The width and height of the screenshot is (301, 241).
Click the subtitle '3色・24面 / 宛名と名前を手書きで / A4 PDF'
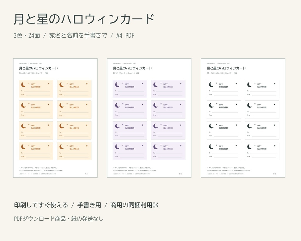[x=74, y=36]
